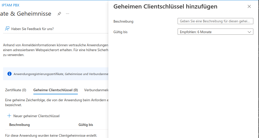Viewport: 259px width, 138px height.
Task: Expand the Gültig bis dropdown chevron
Action: 249,32
